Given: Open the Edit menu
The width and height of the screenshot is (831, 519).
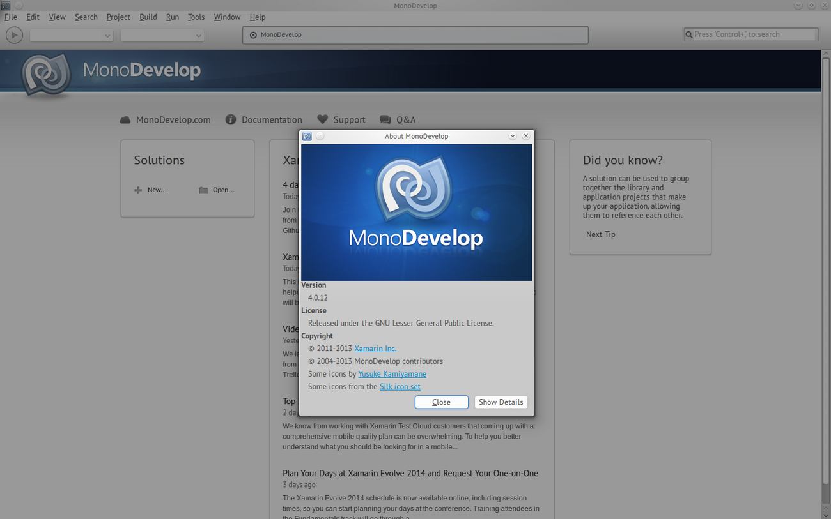Looking at the screenshot, I should click(33, 17).
